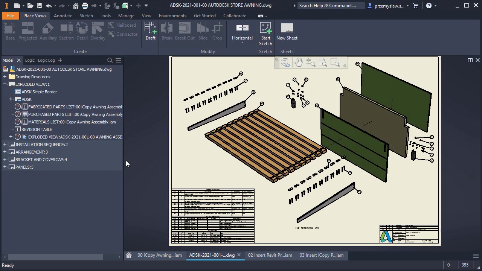This screenshot has width=482, height=271.
Task: Switch to the Sketch ribbon tab
Action: (86, 16)
